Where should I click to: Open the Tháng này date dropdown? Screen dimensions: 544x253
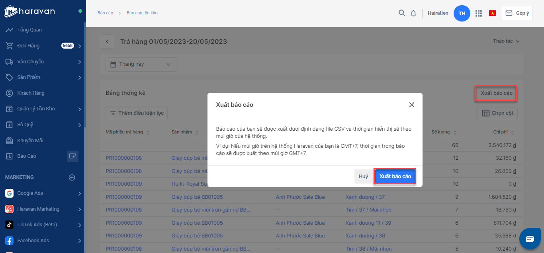[x=142, y=65]
